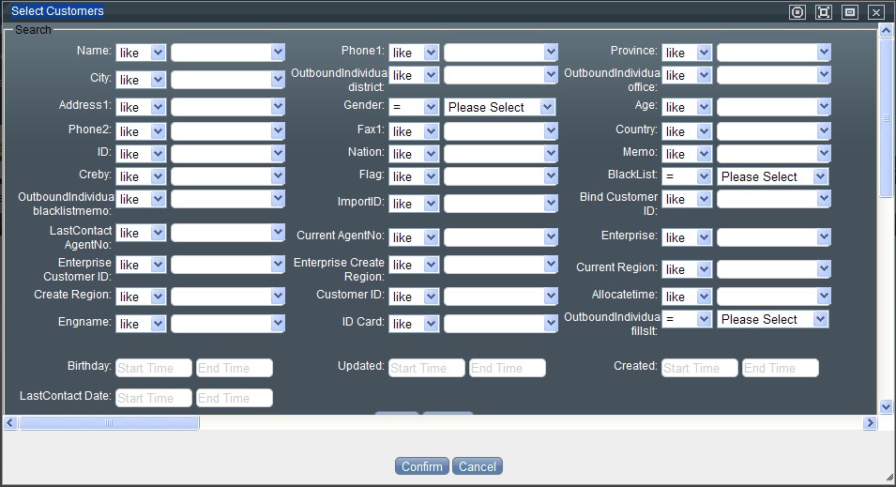This screenshot has width=896, height=487.
Task: Click the horizontal scrollbar right arrow
Action: click(x=870, y=423)
